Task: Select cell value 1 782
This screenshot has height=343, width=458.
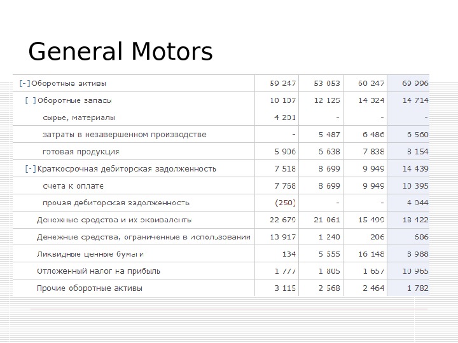Action: (x=418, y=288)
